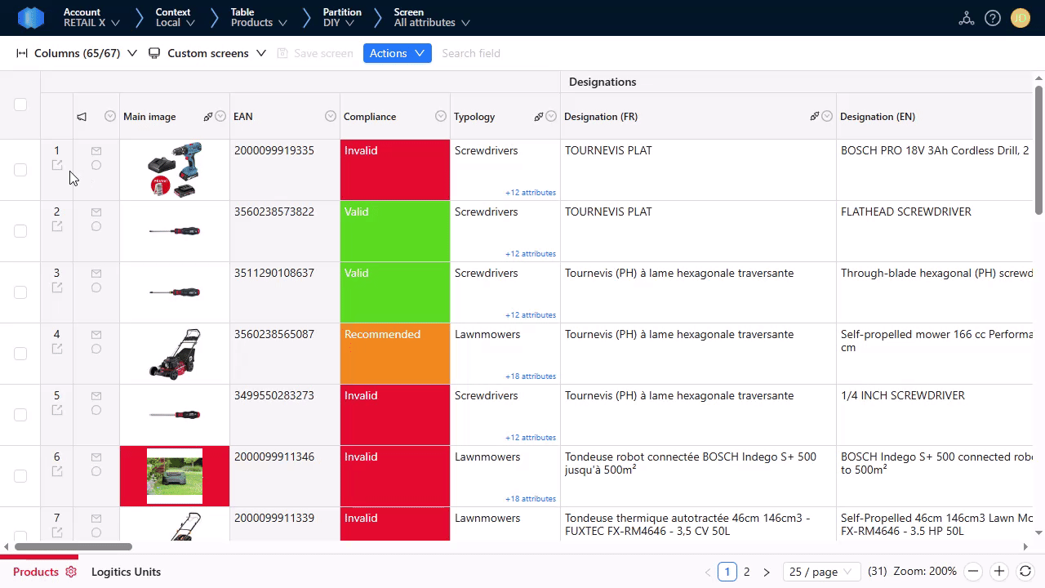Tick the select-all rows checkbox
This screenshot has width=1045, height=588.
pyautogui.click(x=20, y=105)
